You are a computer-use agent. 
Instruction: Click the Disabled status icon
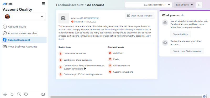tap(72, 21)
